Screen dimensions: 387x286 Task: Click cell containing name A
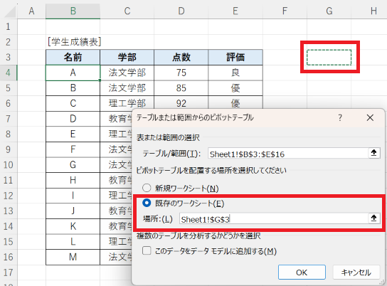[73, 73]
